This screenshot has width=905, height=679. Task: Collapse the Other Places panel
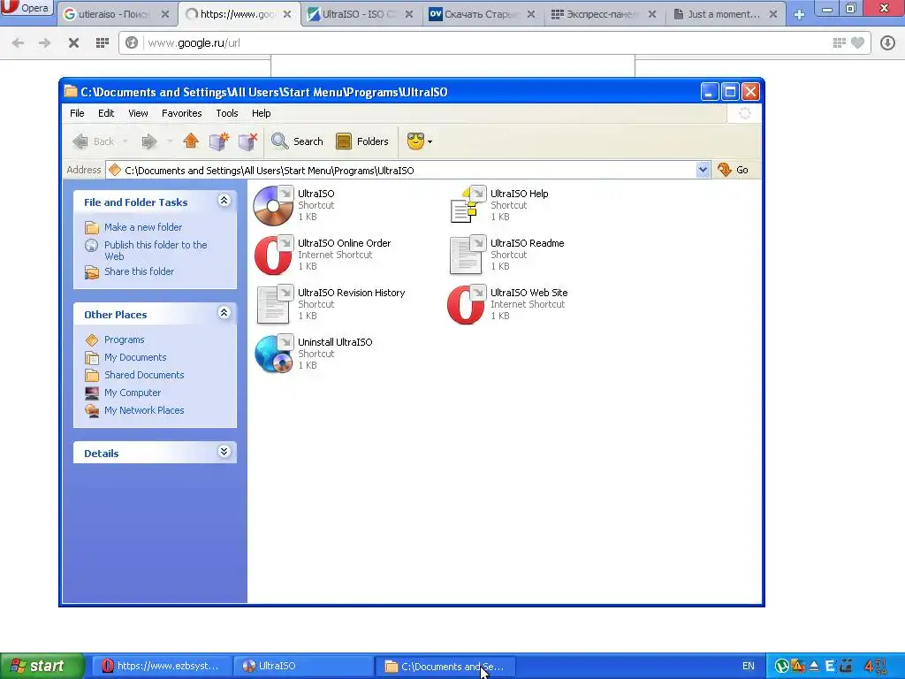click(x=224, y=313)
